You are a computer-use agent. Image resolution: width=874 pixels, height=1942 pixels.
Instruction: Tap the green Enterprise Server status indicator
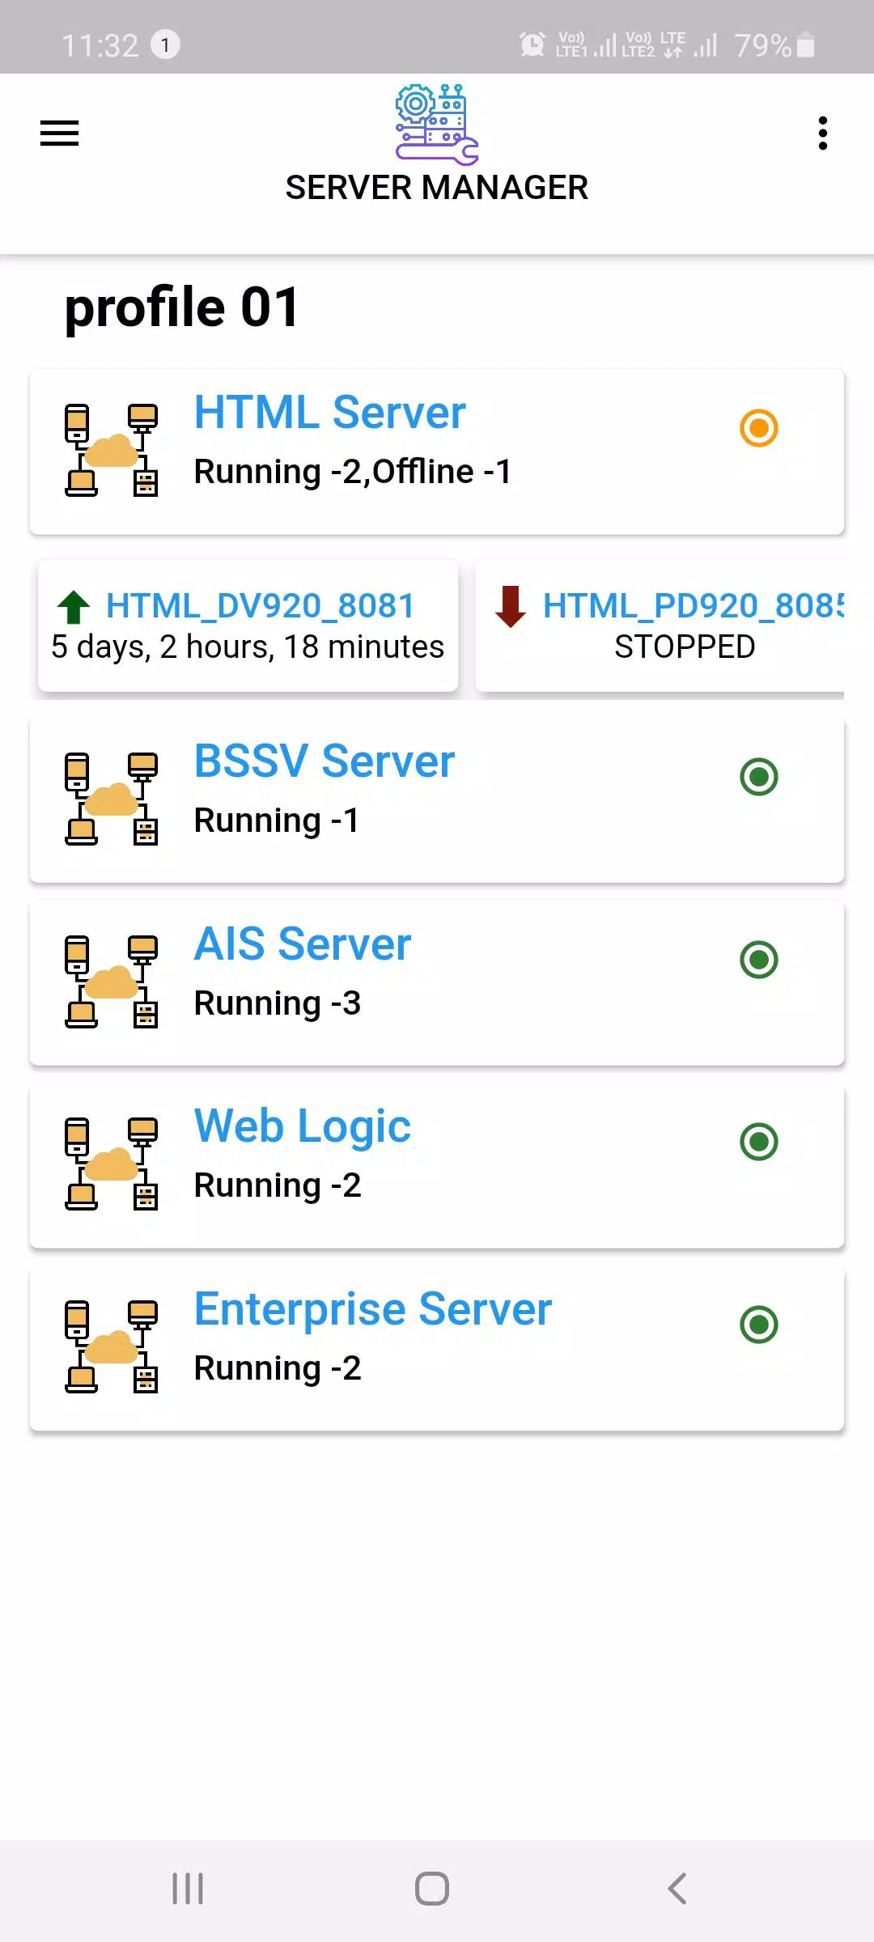click(759, 1325)
